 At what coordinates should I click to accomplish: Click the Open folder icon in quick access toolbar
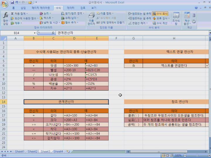[30, 2]
